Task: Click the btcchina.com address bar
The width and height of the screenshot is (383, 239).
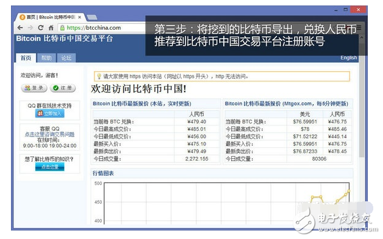Action: (102, 28)
